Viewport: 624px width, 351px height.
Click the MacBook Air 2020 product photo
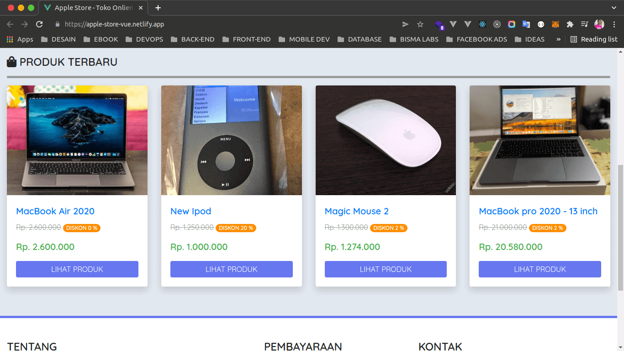77,140
